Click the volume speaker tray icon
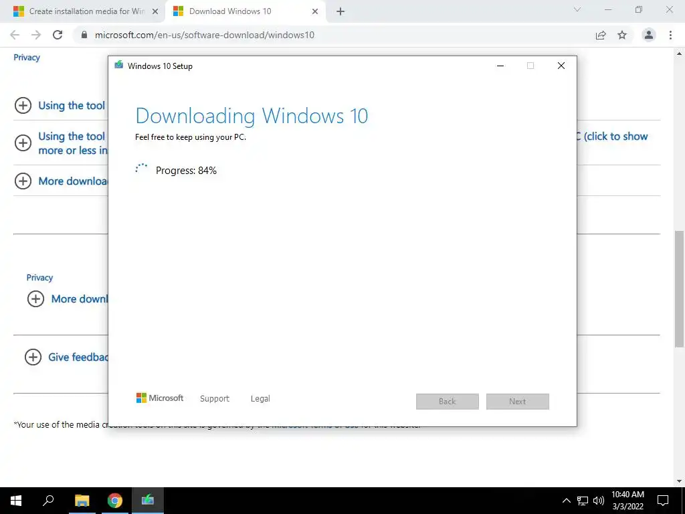685x514 pixels. [599, 501]
